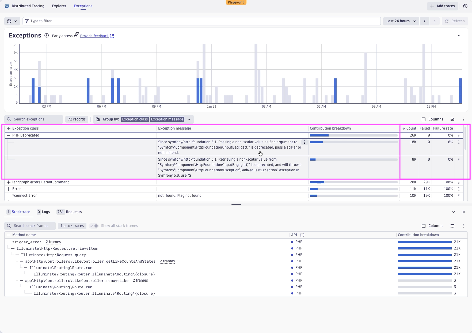Click stack frames table line wrap icon
Image resolution: width=472 pixels, height=333 pixels.
[452, 226]
